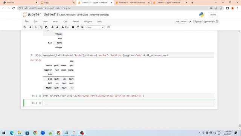The width and height of the screenshot is (241, 136).
Task: Paste cells below icon
Action: tap(46, 27)
